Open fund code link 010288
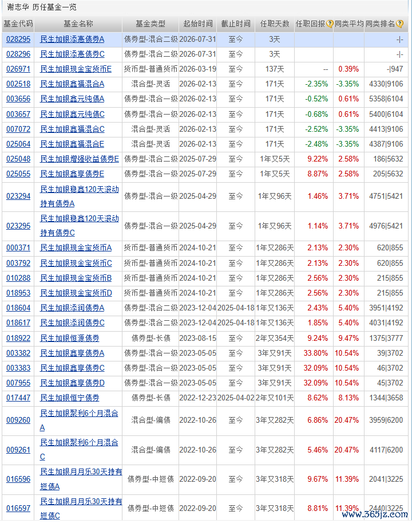This screenshot has height=523, width=412. (18, 278)
